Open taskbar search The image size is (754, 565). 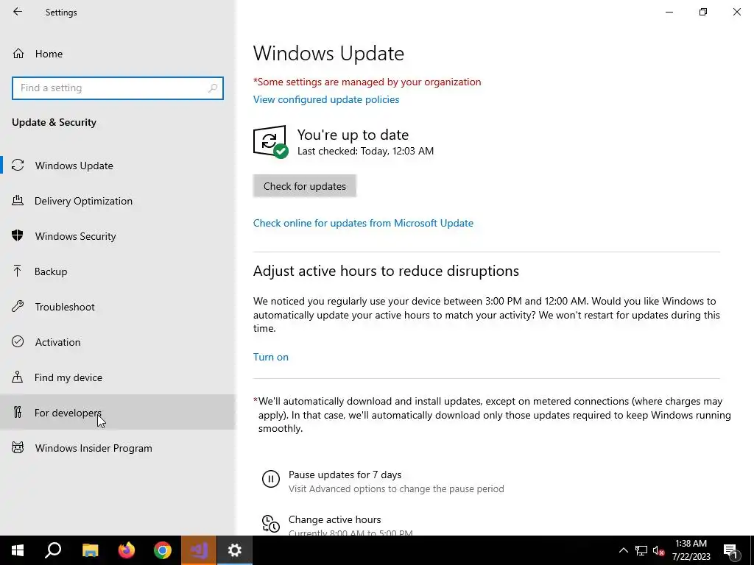pos(53,550)
